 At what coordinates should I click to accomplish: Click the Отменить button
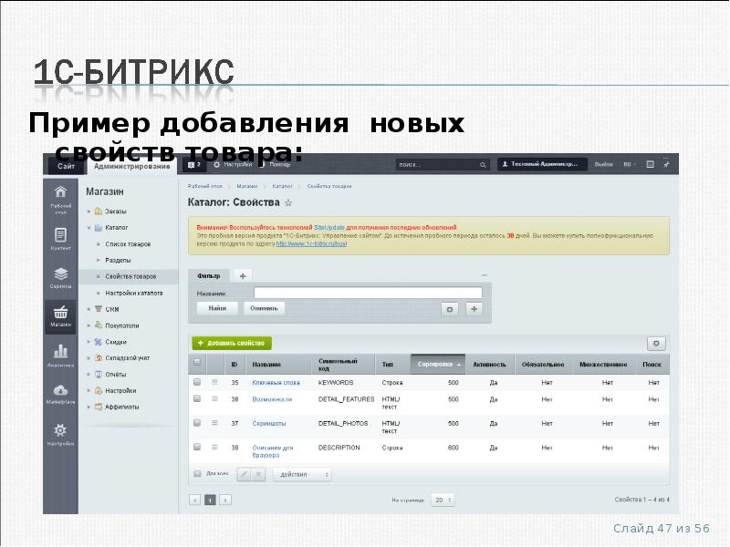[264, 308]
